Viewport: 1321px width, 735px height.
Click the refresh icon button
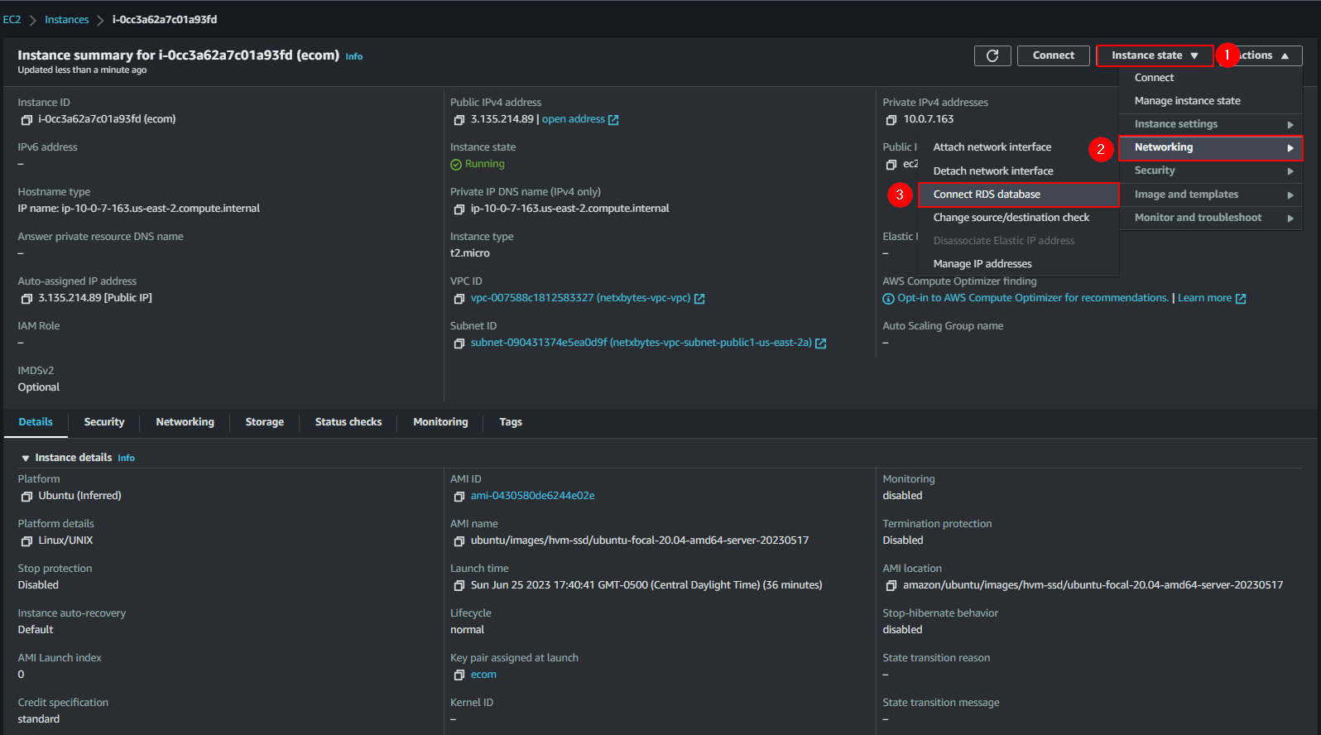pyautogui.click(x=992, y=55)
